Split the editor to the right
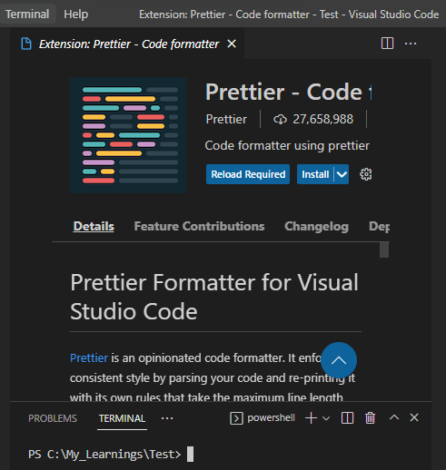Viewport: 446px width, 470px height. pyautogui.click(x=387, y=44)
